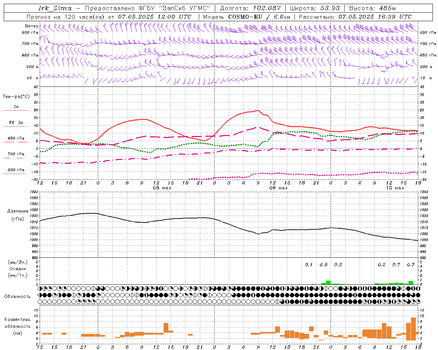Image resolution: width=438 pixels, height=350 pixels.
Task: Select the 'Предоставлено ФГБУ "ЗапСиб УГМС"' text
Action: pos(147,8)
